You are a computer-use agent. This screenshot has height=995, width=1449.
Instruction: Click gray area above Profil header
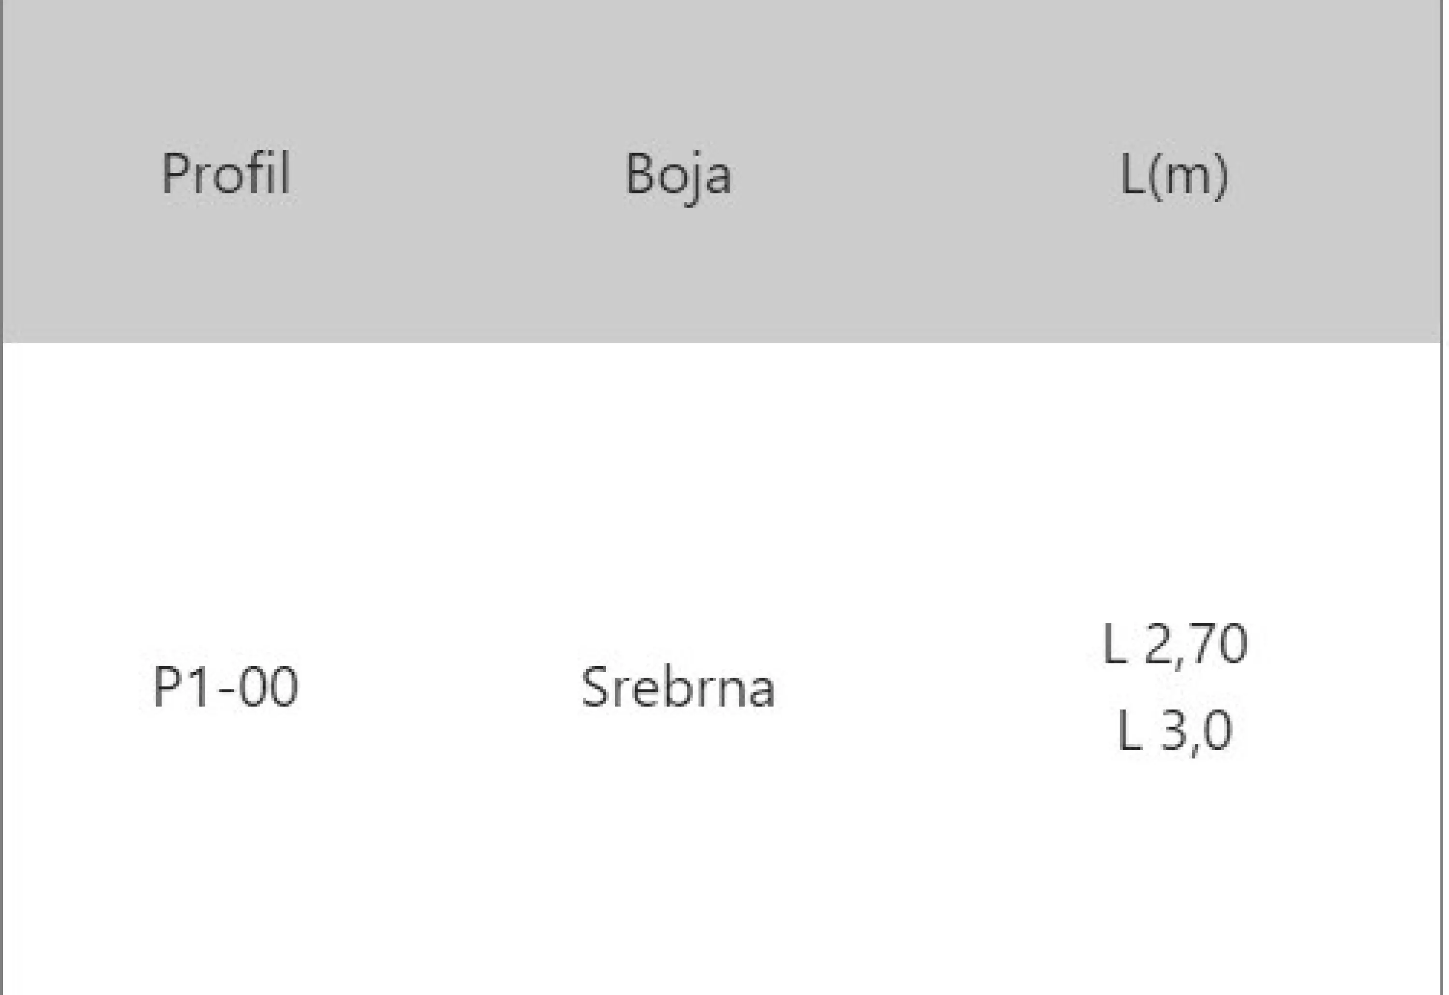tap(226, 75)
